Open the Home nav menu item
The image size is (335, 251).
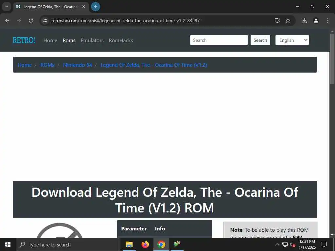pos(50,40)
